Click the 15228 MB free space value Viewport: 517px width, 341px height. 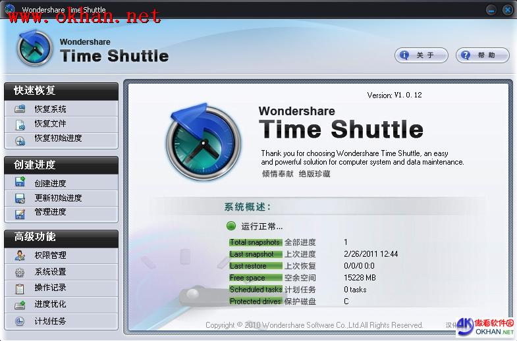(x=360, y=278)
